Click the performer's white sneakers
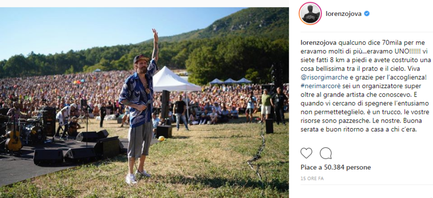 (x=137, y=176)
